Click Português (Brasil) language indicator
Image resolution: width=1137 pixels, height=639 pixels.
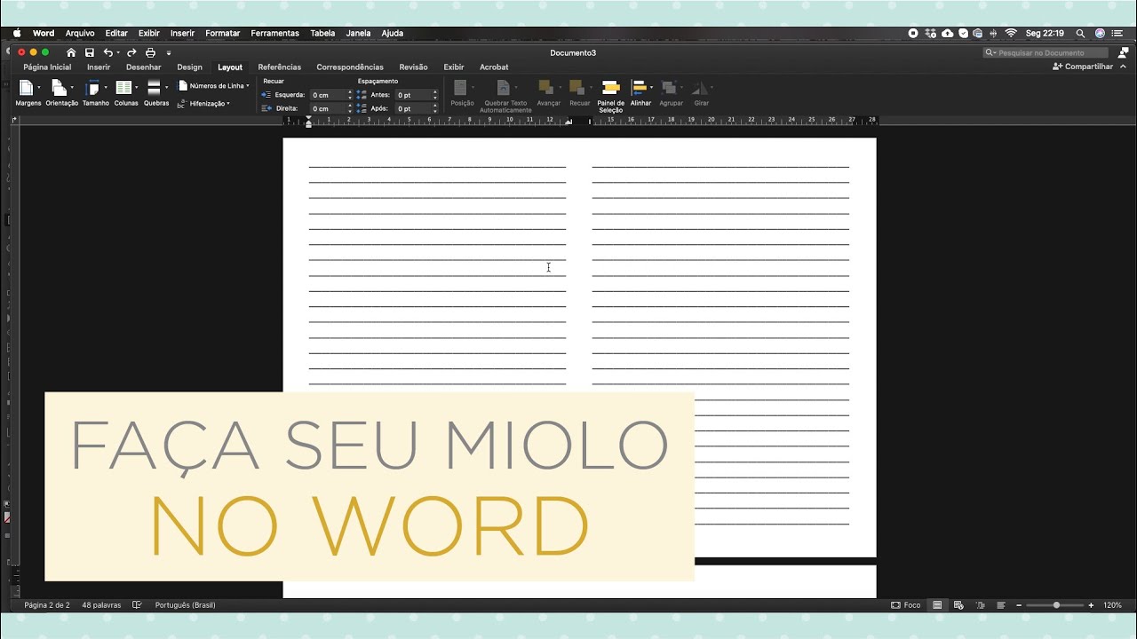pos(186,605)
